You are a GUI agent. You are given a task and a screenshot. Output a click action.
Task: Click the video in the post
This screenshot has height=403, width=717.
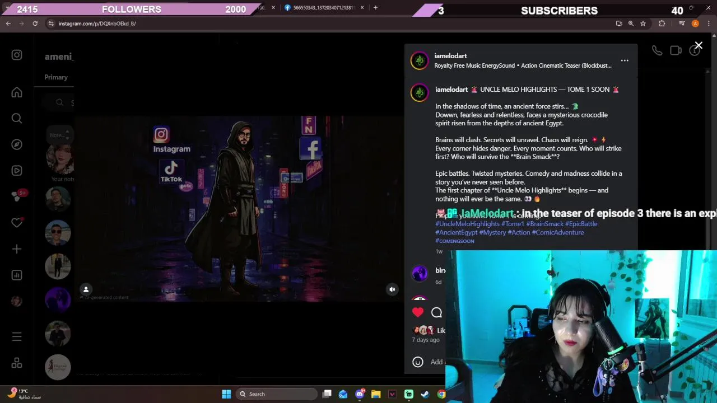pyautogui.click(x=239, y=208)
